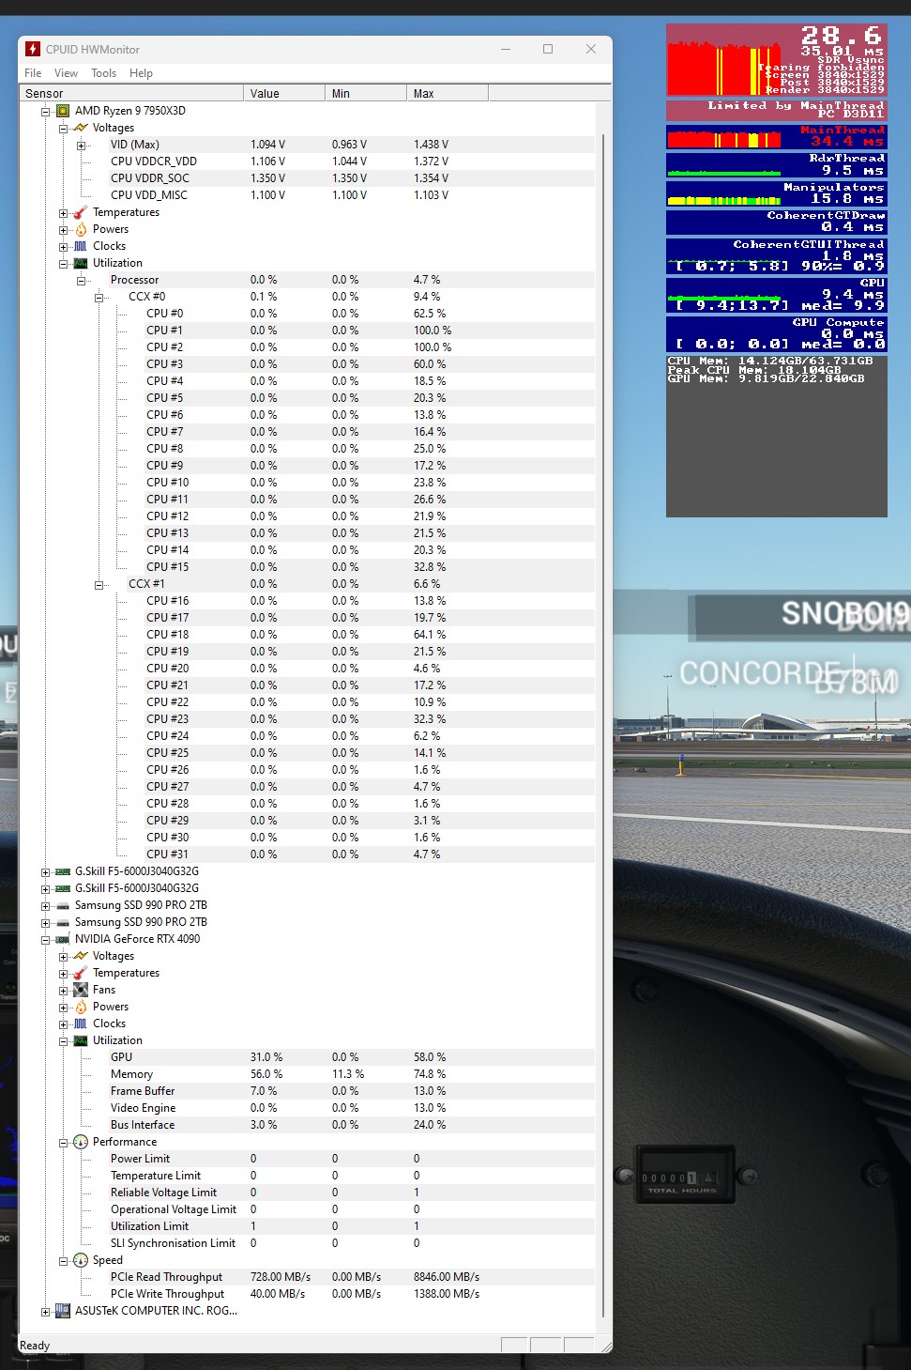Image resolution: width=911 pixels, height=1370 pixels.
Task: Collapse the CPU Voltages node
Action: click(x=63, y=128)
